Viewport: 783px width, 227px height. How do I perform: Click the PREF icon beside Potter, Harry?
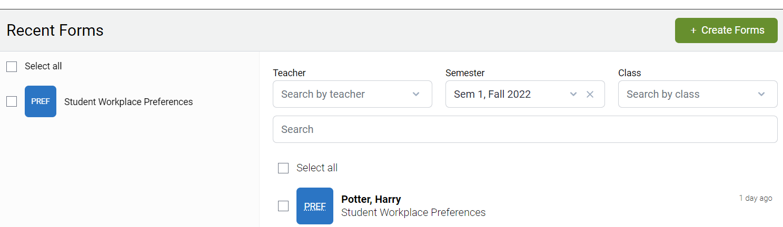click(x=315, y=206)
